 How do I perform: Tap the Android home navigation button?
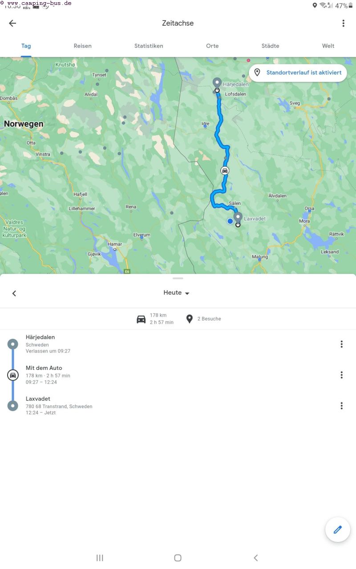point(178,558)
